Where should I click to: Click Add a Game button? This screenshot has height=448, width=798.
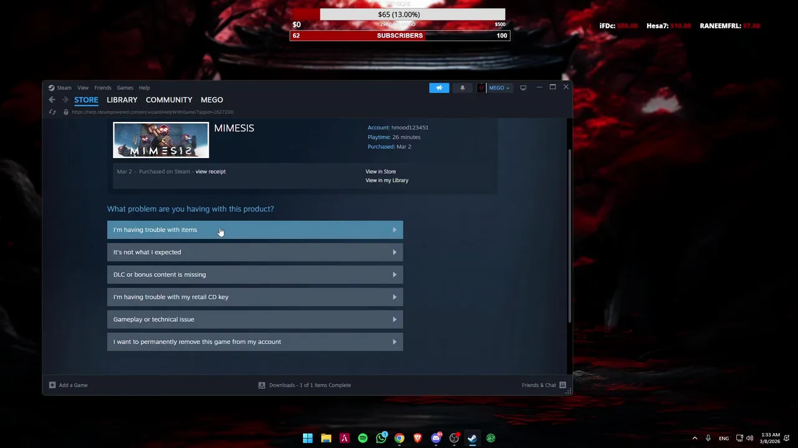(69, 385)
